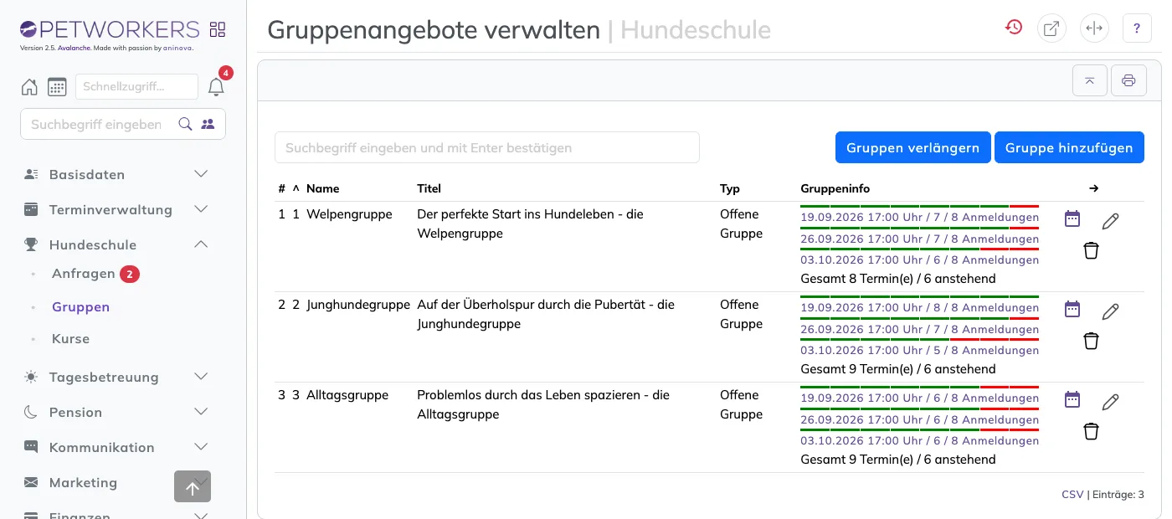
Task: Edit the Junghundegruppe with the pencil
Action: (x=1110, y=311)
